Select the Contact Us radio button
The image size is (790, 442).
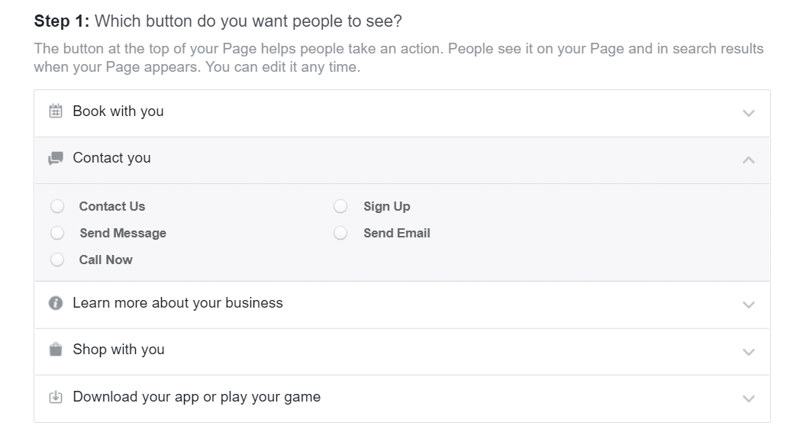point(57,206)
